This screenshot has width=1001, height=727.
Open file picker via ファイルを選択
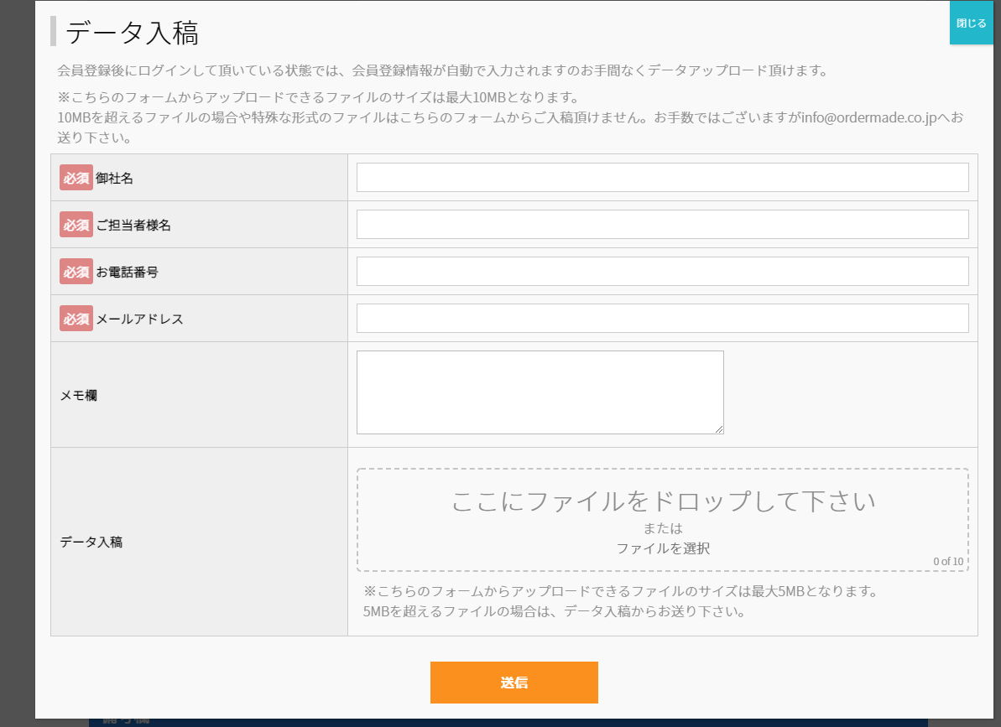tap(662, 548)
